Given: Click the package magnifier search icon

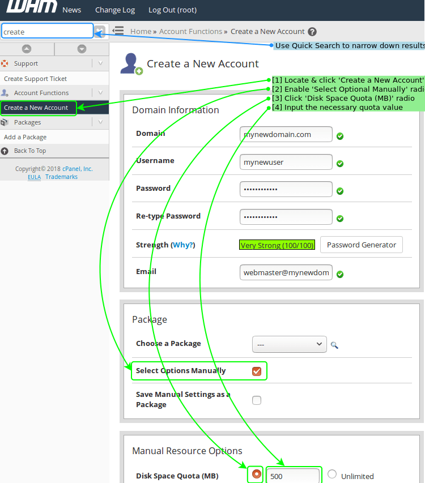Looking at the screenshot, I should coord(334,345).
